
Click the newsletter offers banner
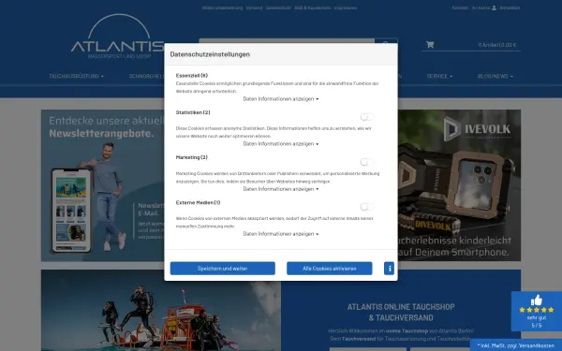pos(103,185)
